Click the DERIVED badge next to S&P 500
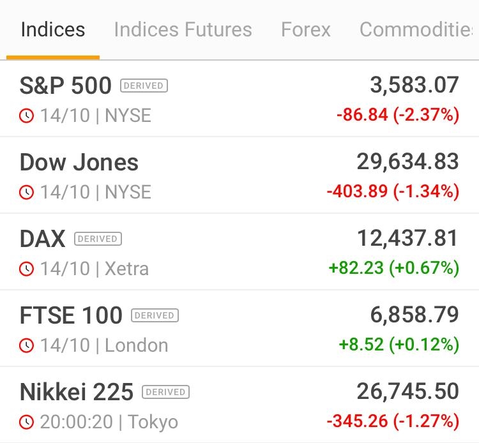 144,86
